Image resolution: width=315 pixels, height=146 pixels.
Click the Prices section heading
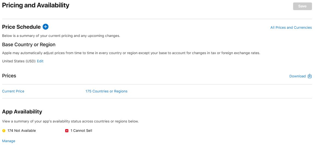(x=9, y=76)
